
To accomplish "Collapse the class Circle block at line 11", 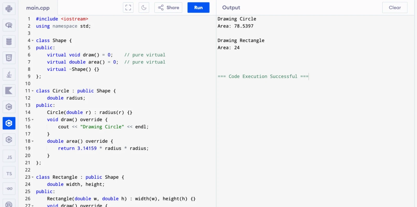I will tap(33, 91).
